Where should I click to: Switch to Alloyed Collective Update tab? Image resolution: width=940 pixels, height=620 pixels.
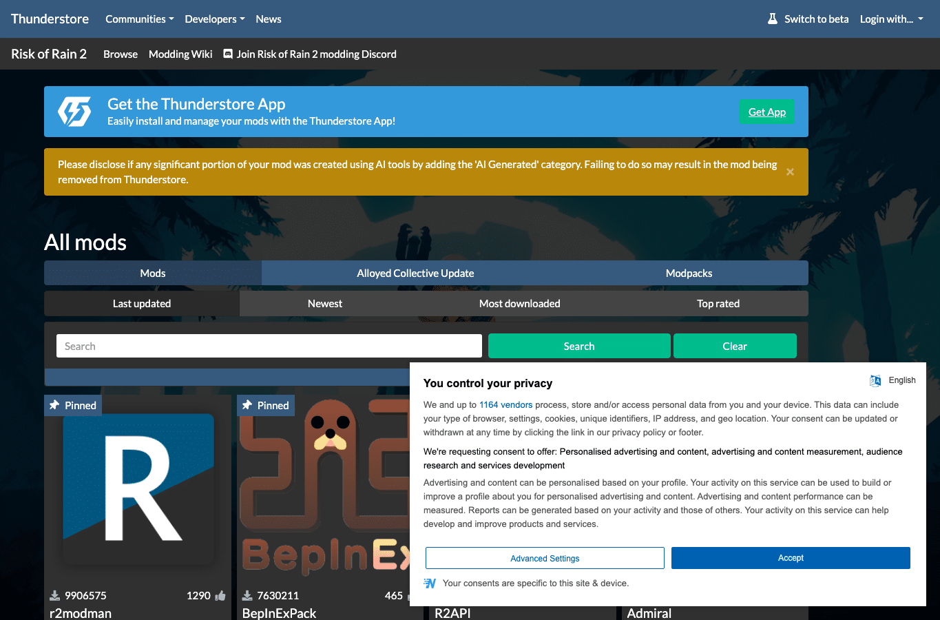point(415,273)
